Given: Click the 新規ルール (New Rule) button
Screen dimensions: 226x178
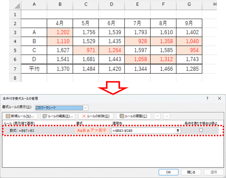Looking at the screenshot, I should (20, 116).
